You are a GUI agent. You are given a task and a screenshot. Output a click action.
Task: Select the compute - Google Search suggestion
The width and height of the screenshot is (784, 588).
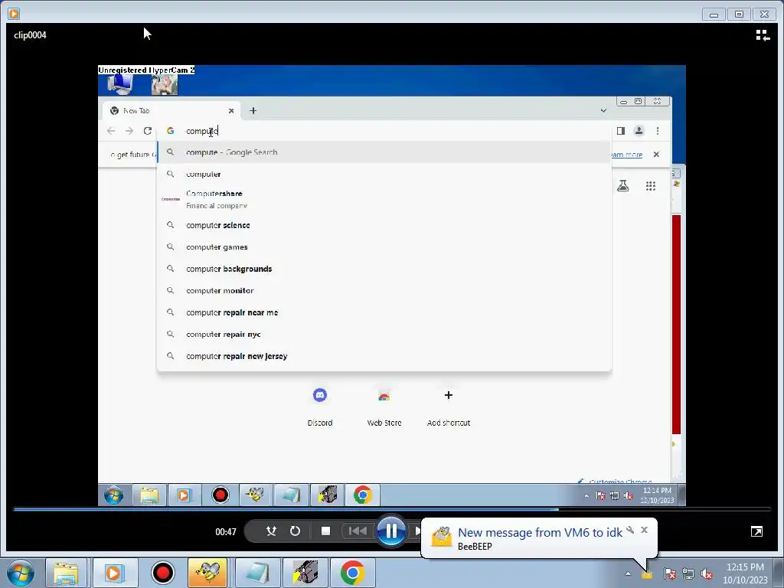(384, 152)
